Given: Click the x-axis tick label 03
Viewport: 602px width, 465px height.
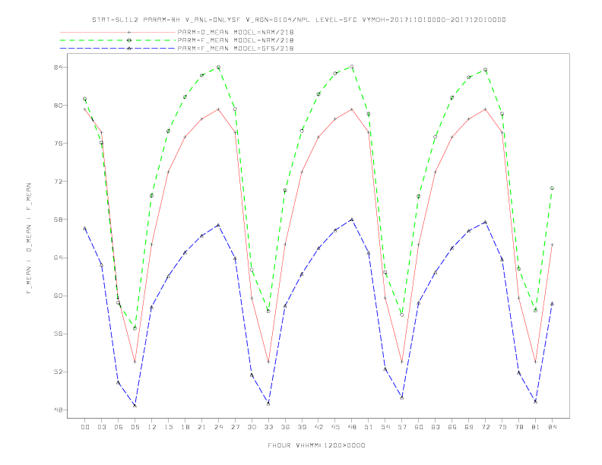Looking at the screenshot, I should tap(101, 427).
